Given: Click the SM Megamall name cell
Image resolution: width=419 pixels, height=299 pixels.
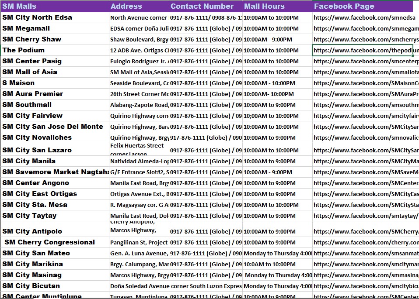Looking at the screenshot, I should point(55,28).
